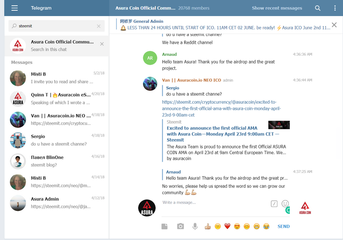Viewport: 343px width, 240px height.
Task: Attach a photo with the camera icon
Action: (180, 226)
